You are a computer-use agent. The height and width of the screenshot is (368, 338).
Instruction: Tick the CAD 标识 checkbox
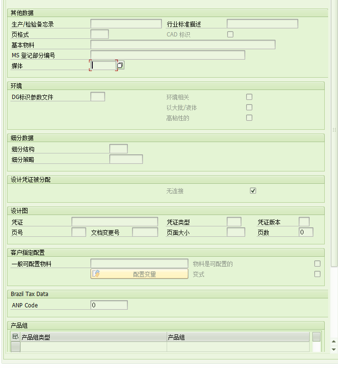pyautogui.click(x=231, y=34)
